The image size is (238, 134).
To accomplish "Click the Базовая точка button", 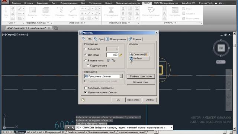I will 141,82.
